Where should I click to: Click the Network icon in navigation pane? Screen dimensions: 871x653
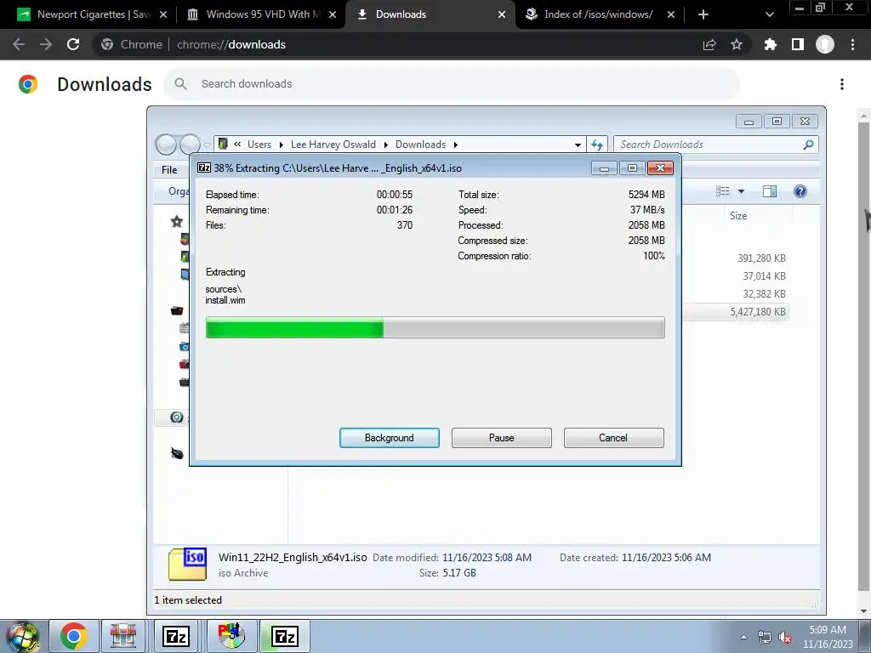[x=177, y=453]
